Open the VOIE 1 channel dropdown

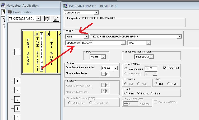tap(86, 37)
